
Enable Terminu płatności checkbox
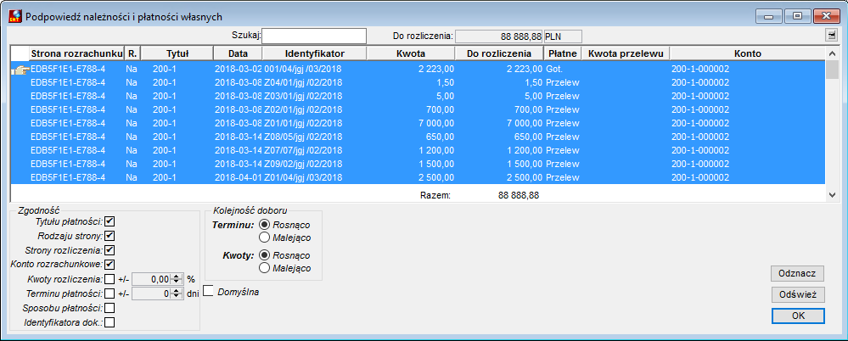[110, 293]
